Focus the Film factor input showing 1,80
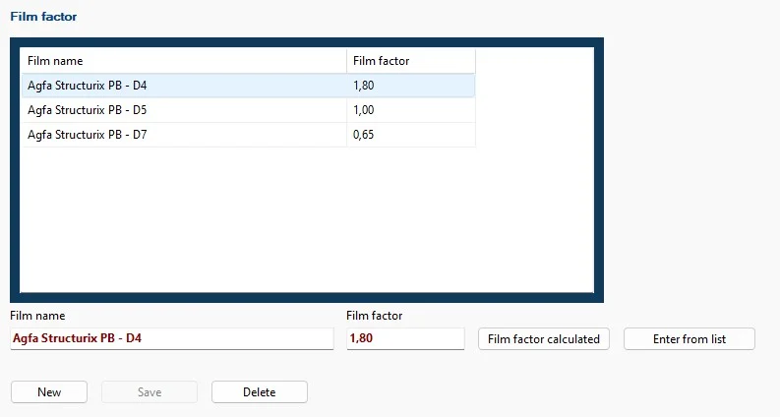 click(405, 338)
